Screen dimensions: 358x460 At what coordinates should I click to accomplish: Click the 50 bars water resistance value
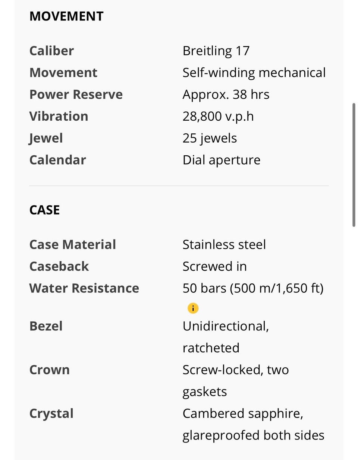point(253,288)
